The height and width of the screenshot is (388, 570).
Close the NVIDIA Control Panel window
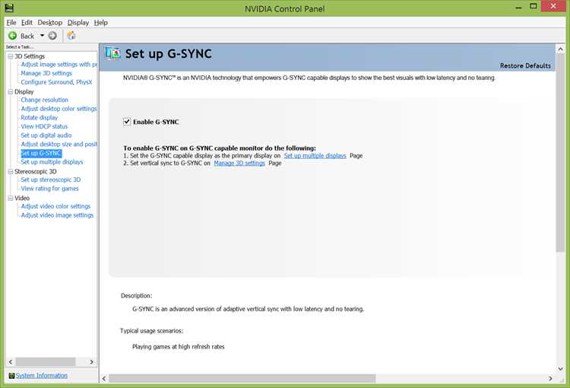point(553,6)
